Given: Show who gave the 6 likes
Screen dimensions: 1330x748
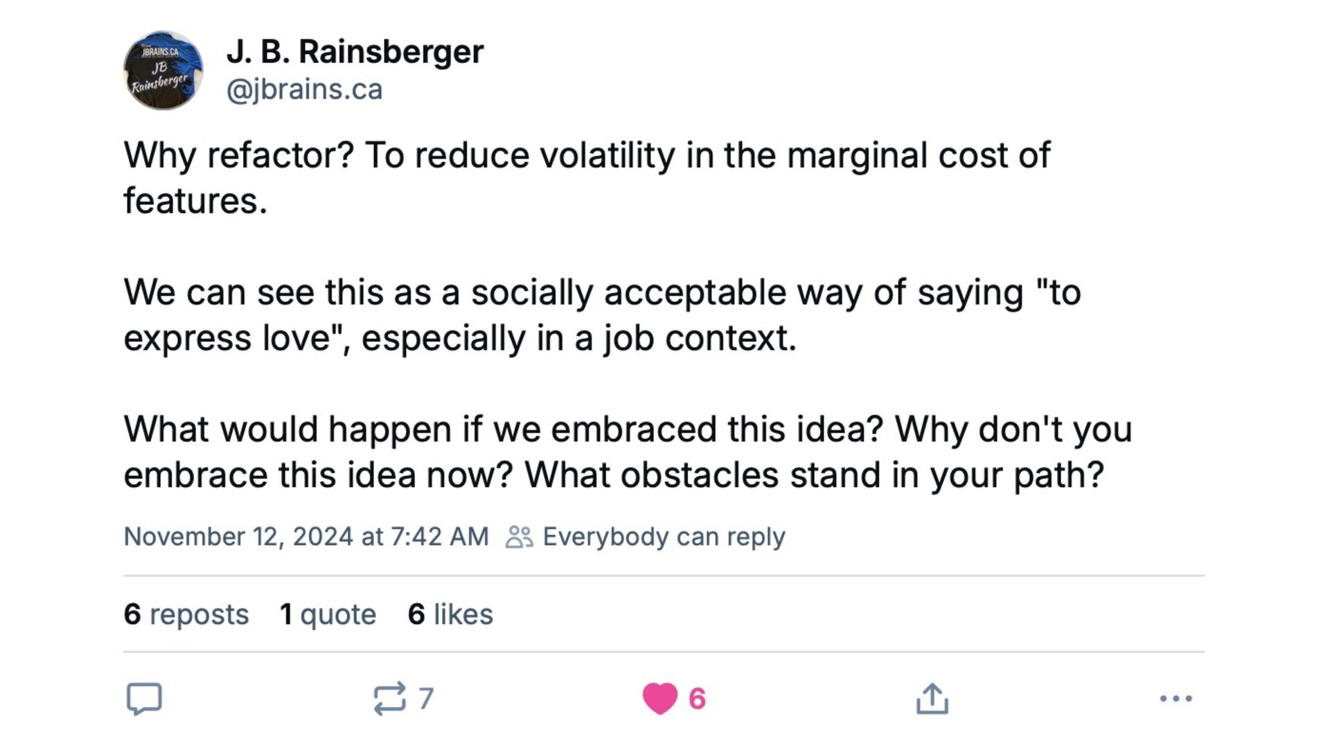Looking at the screenshot, I should coord(450,614).
